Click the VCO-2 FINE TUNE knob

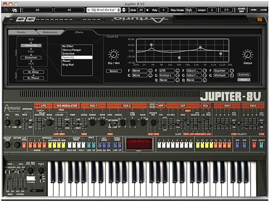coord(132,123)
